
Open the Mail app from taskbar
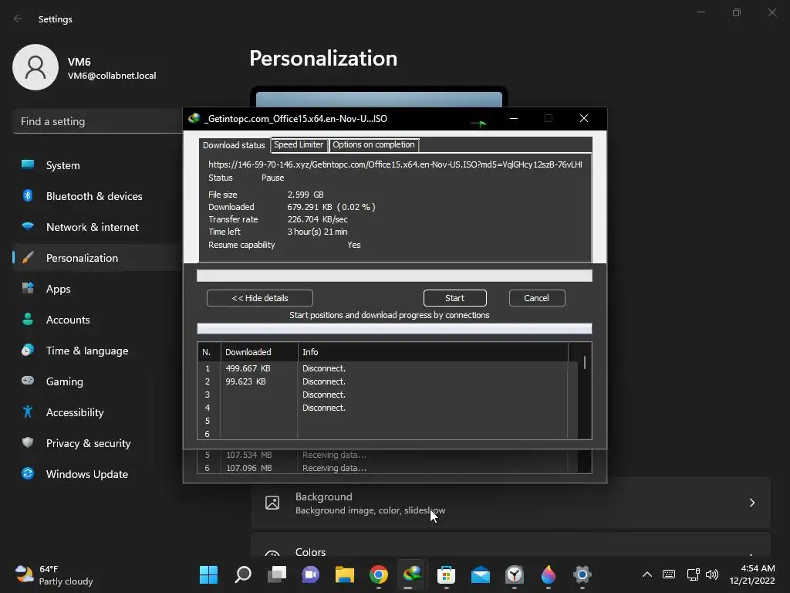pos(480,574)
